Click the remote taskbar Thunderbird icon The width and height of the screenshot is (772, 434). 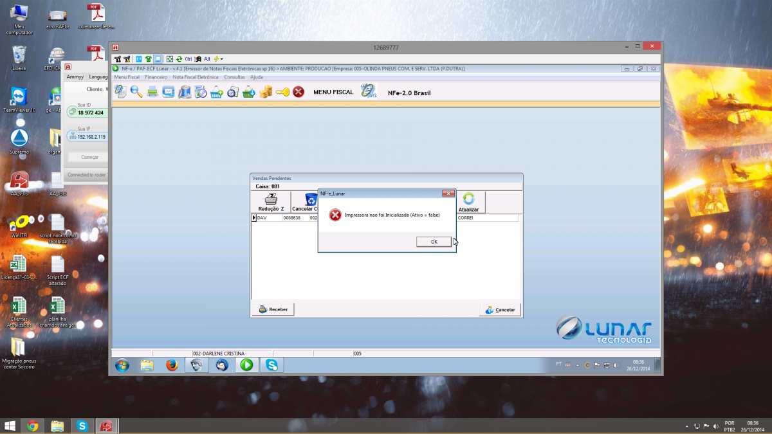(221, 365)
